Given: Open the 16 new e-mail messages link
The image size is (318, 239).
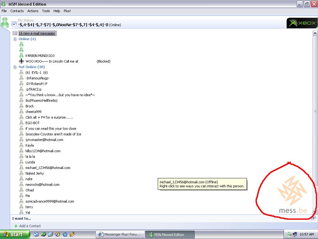Looking at the screenshot, I should [37, 33].
